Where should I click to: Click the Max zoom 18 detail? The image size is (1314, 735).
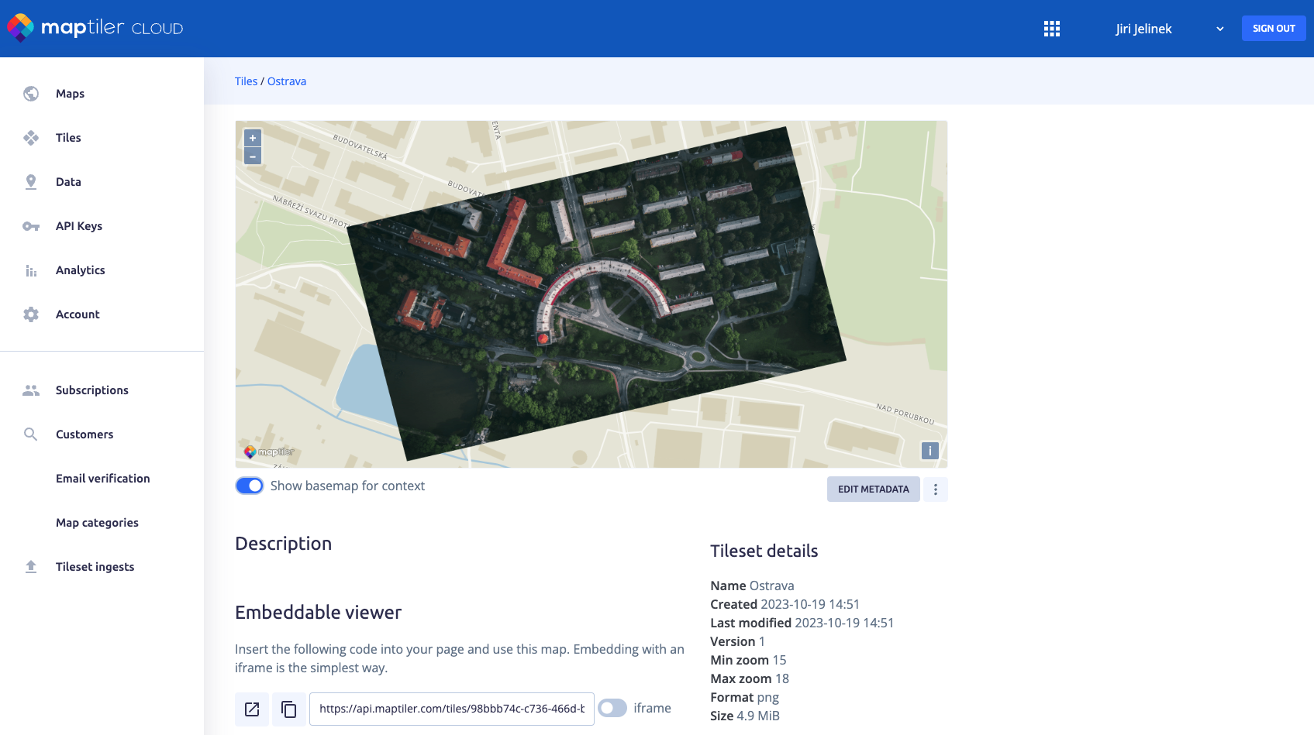750,678
